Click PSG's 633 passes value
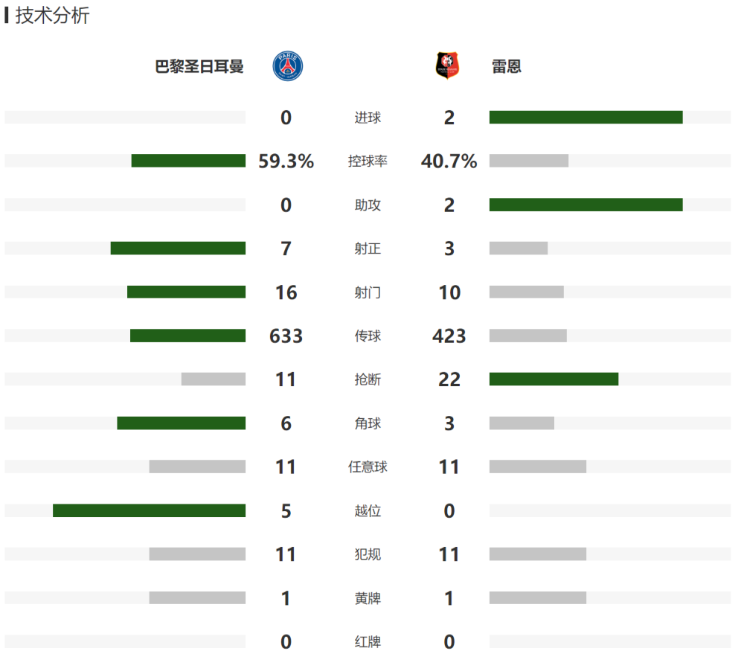This screenshot has width=744, height=651. [286, 336]
